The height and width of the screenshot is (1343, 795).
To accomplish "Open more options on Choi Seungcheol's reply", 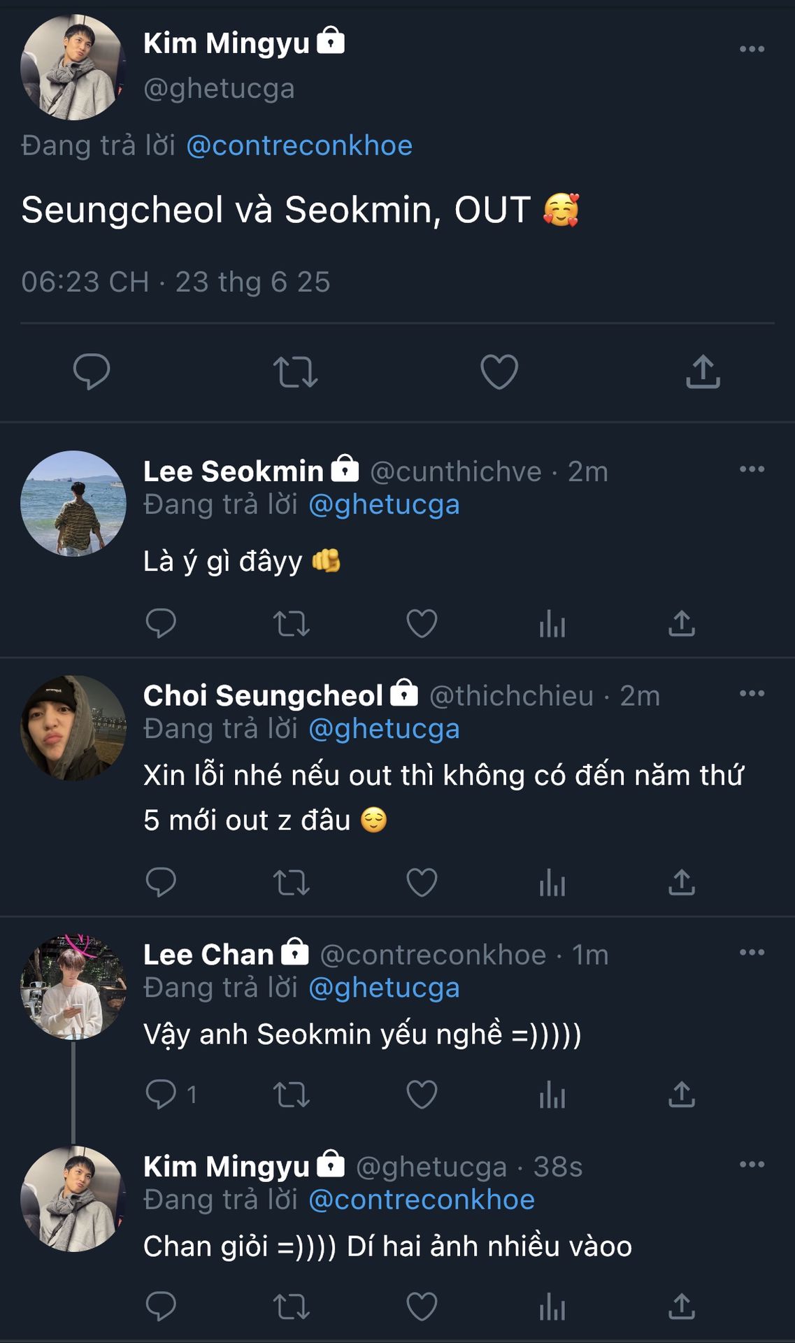I will tap(752, 693).
